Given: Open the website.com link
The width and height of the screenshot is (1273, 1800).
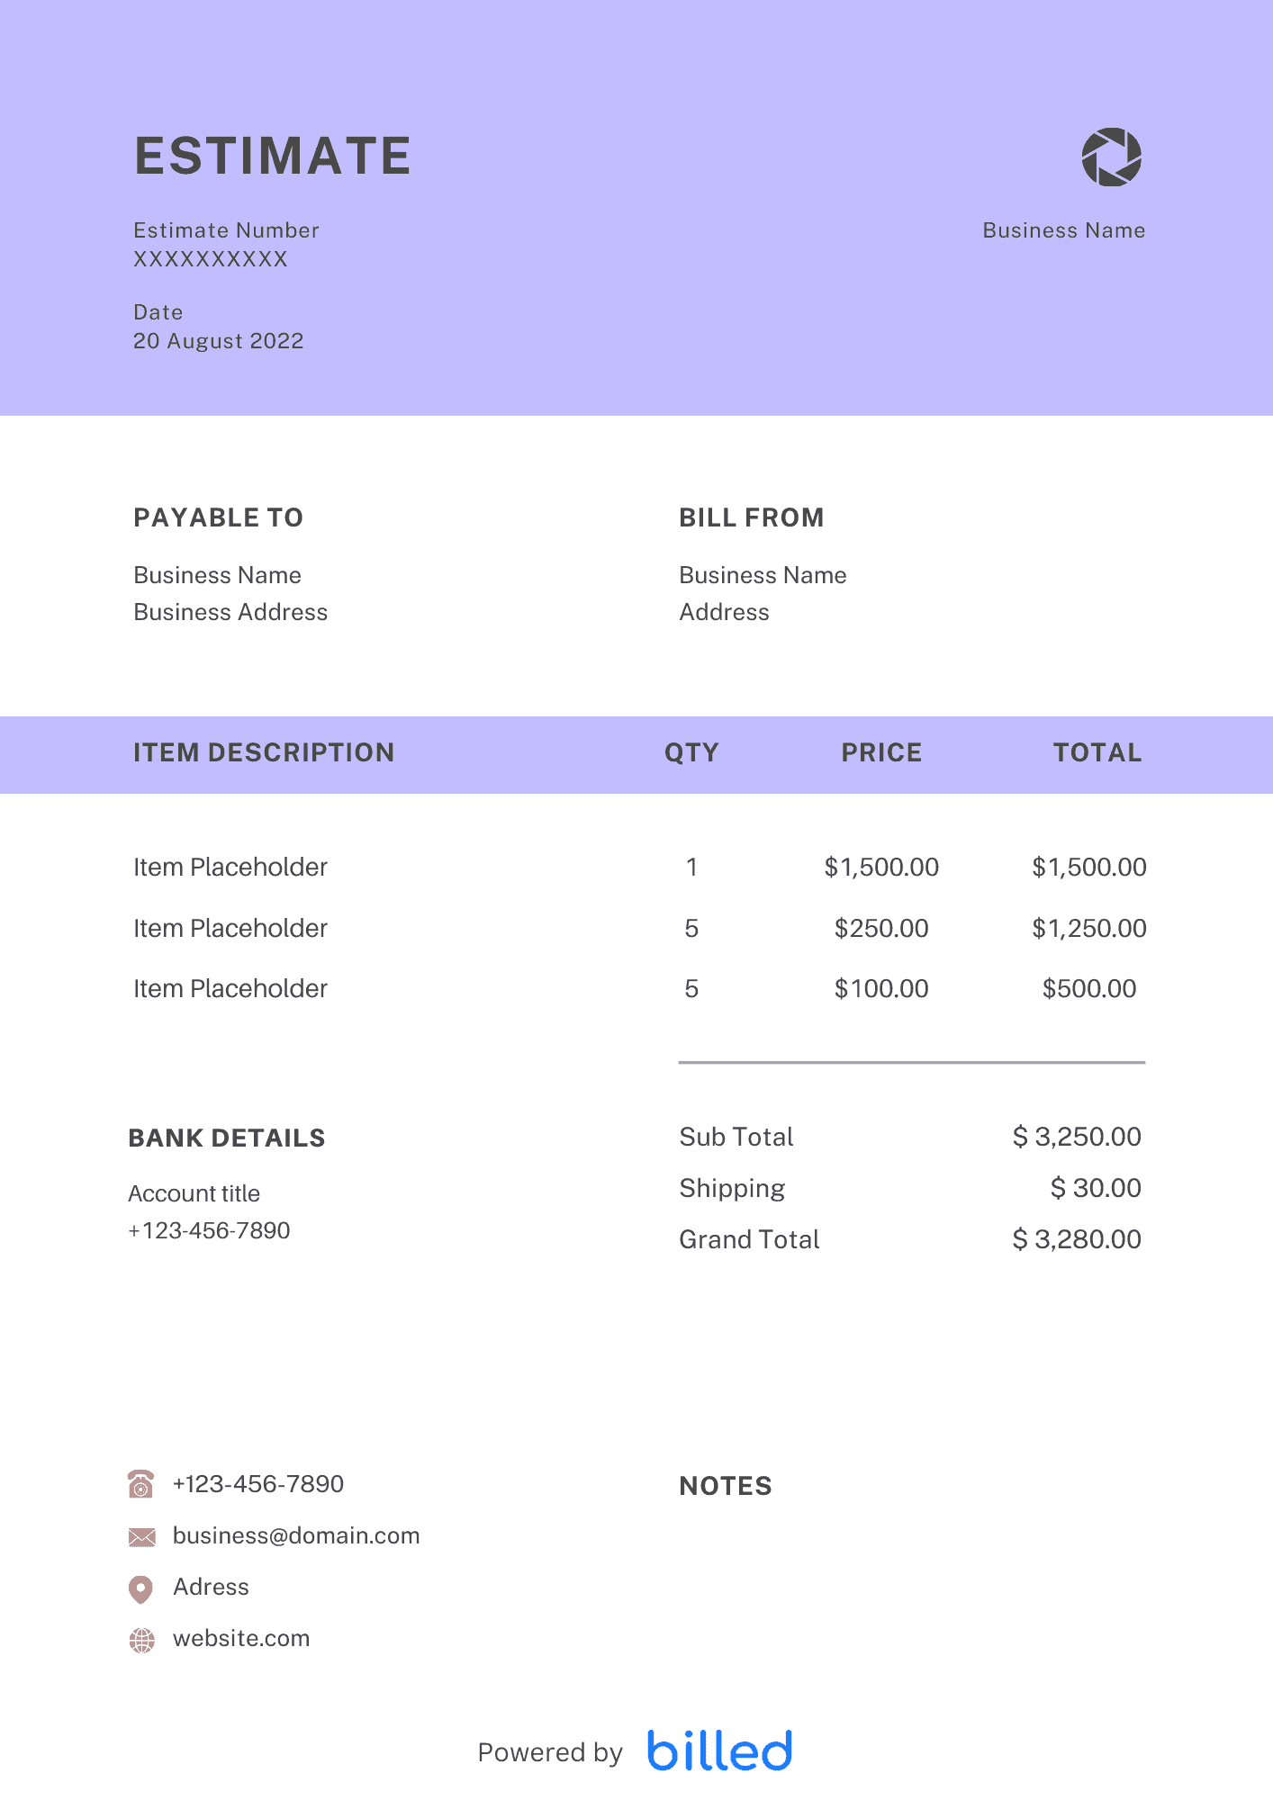Looking at the screenshot, I should pyautogui.click(x=241, y=1638).
